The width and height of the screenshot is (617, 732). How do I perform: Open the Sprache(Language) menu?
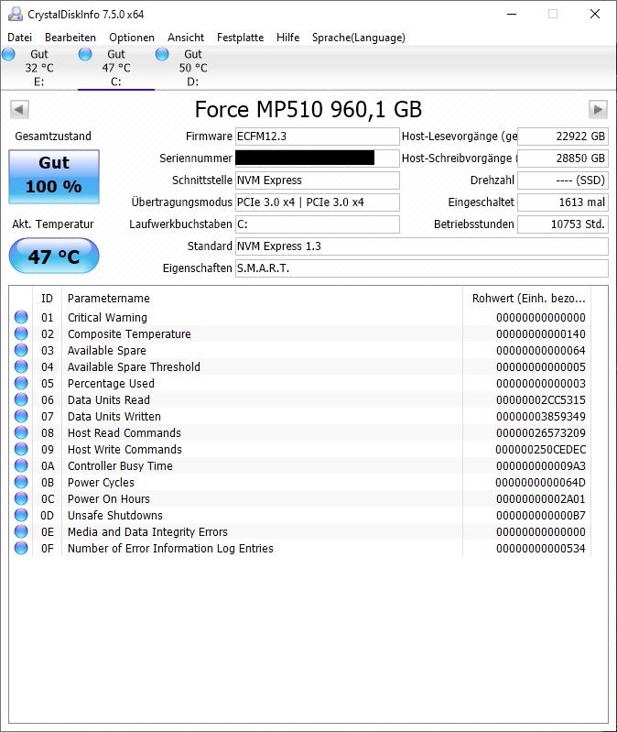358,38
